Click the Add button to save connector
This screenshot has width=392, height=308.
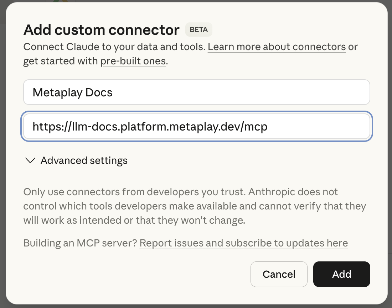click(x=341, y=274)
